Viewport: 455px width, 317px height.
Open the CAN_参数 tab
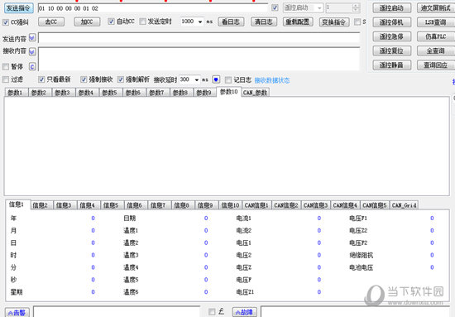(x=255, y=93)
